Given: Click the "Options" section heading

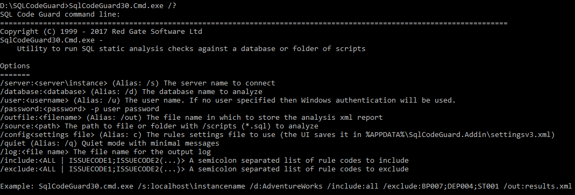Looking at the screenshot, I should 15,66.
